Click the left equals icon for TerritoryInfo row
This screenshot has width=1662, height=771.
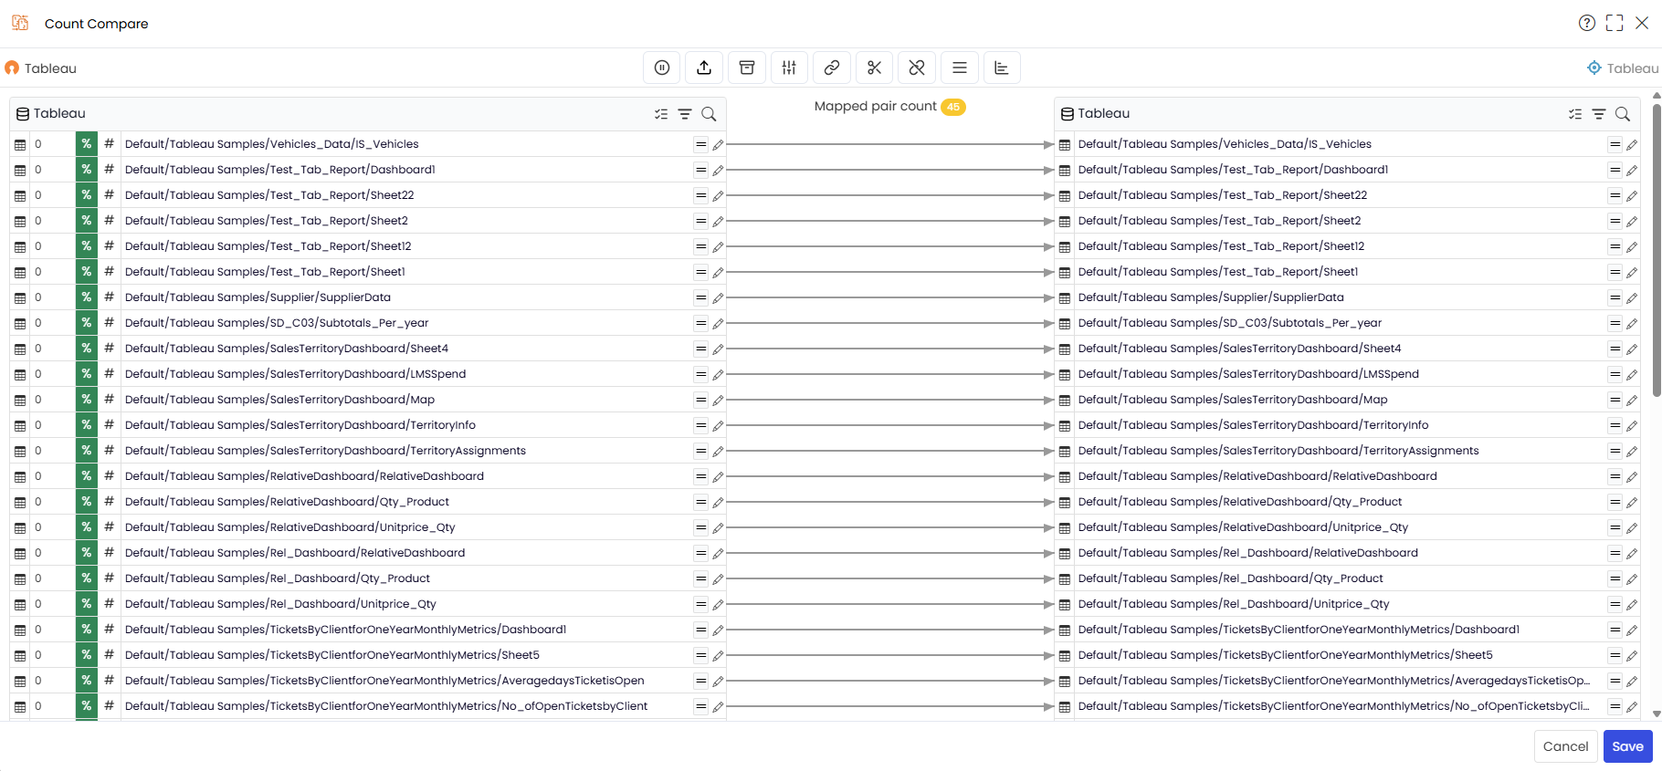[700, 425]
